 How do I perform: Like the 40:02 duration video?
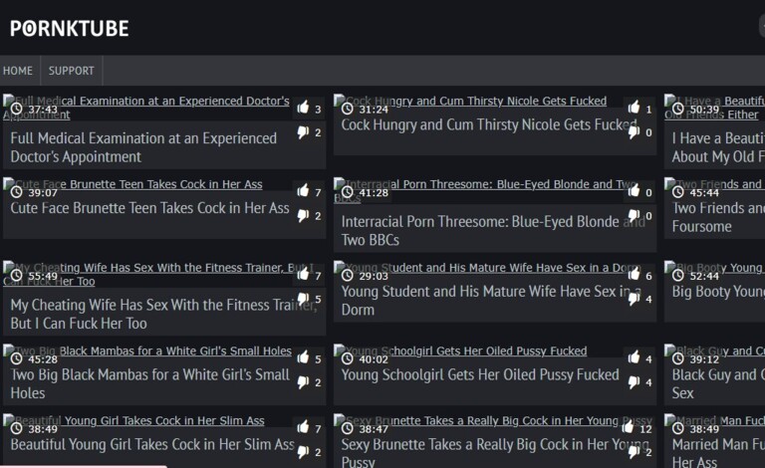(634, 358)
